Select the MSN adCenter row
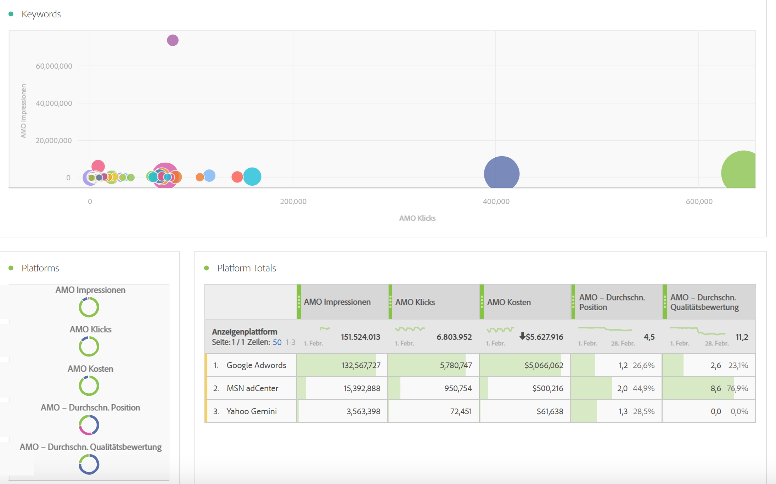This screenshot has height=484, width=776. [x=252, y=388]
